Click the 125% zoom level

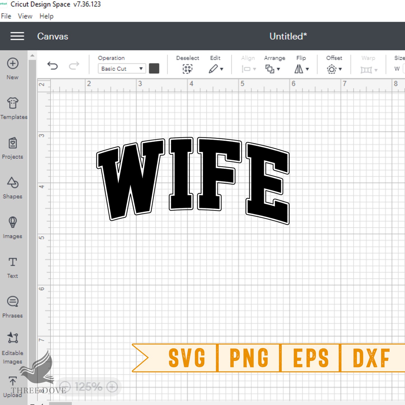point(89,387)
